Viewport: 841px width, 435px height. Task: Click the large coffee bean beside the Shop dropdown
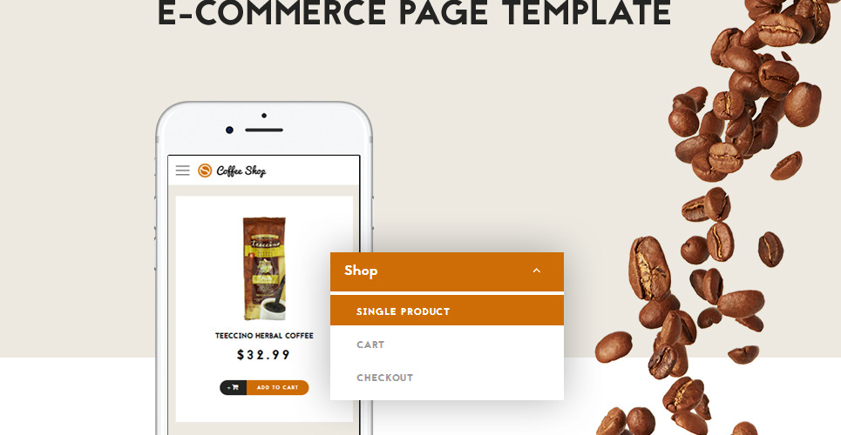(x=649, y=268)
